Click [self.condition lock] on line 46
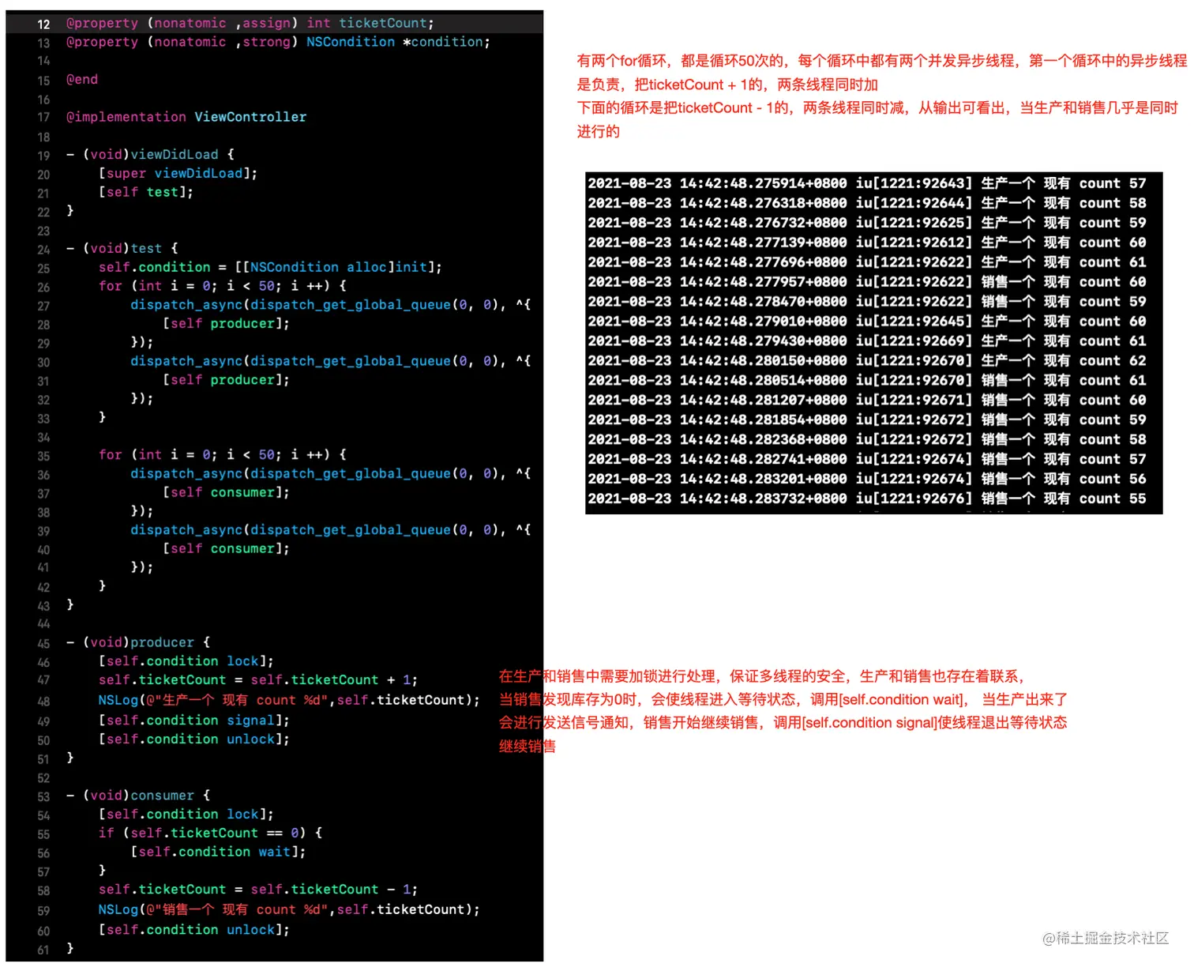This screenshot has height=971, width=1194. coord(186,661)
